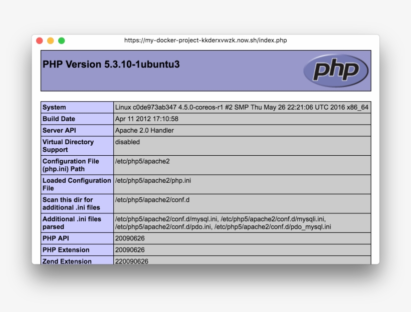Select the Build Date label cell
The image size is (411, 312).
point(59,119)
